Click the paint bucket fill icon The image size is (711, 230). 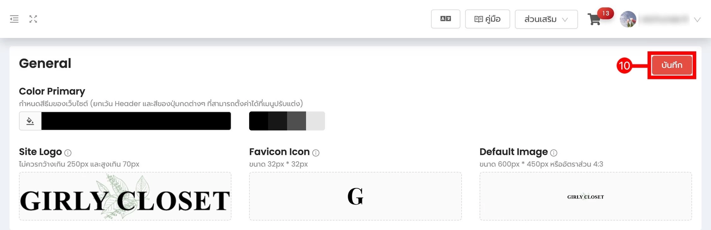point(30,121)
